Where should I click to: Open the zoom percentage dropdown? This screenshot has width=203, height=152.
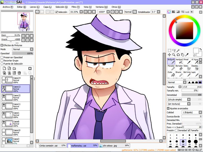pyautogui.click(x=81, y=12)
